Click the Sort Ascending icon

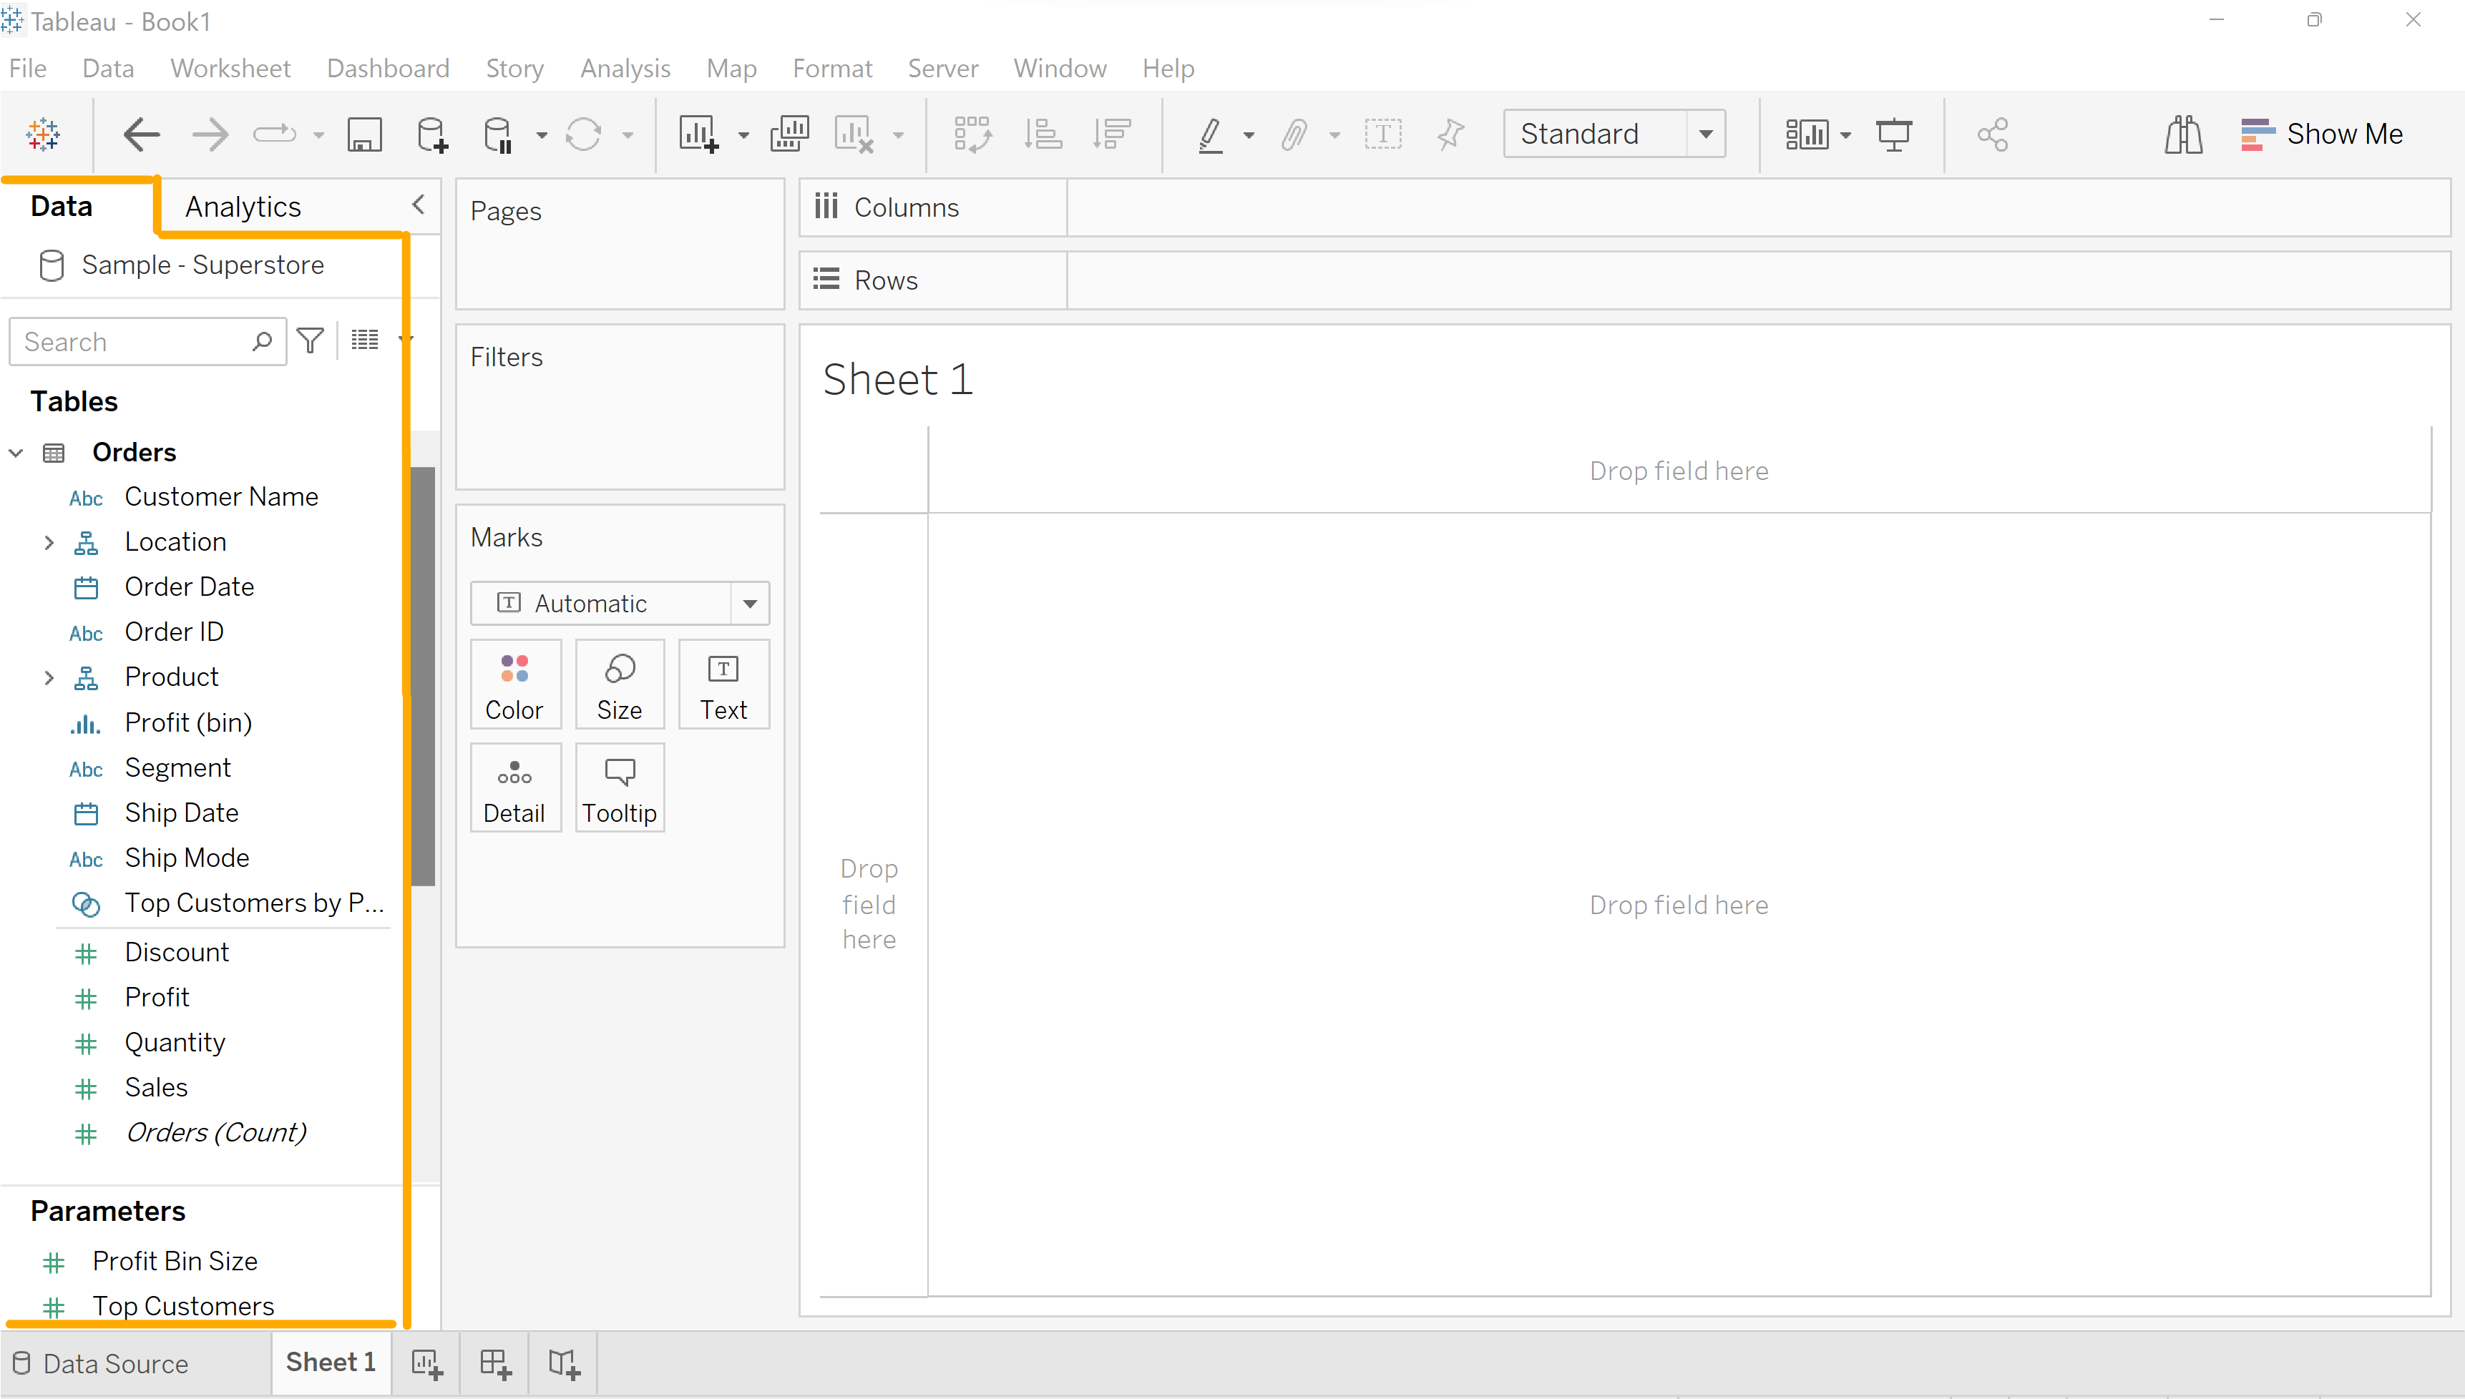(x=1043, y=134)
